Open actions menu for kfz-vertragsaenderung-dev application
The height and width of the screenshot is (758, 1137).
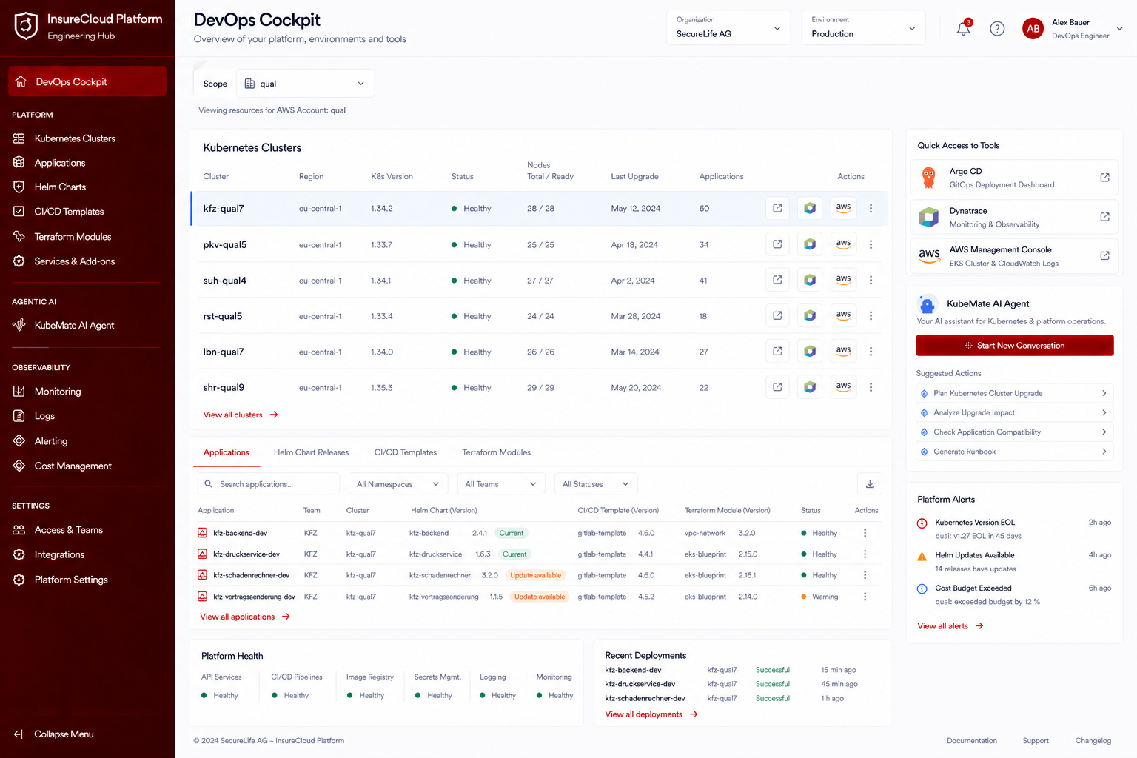(x=865, y=597)
